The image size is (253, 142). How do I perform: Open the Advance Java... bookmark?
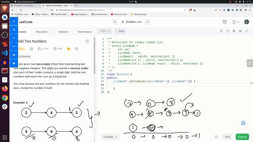(x=119, y=14)
